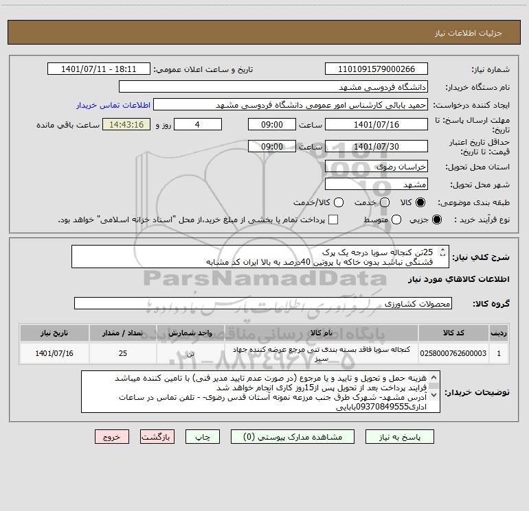Click the remaining days field showing 4

pos(198,124)
